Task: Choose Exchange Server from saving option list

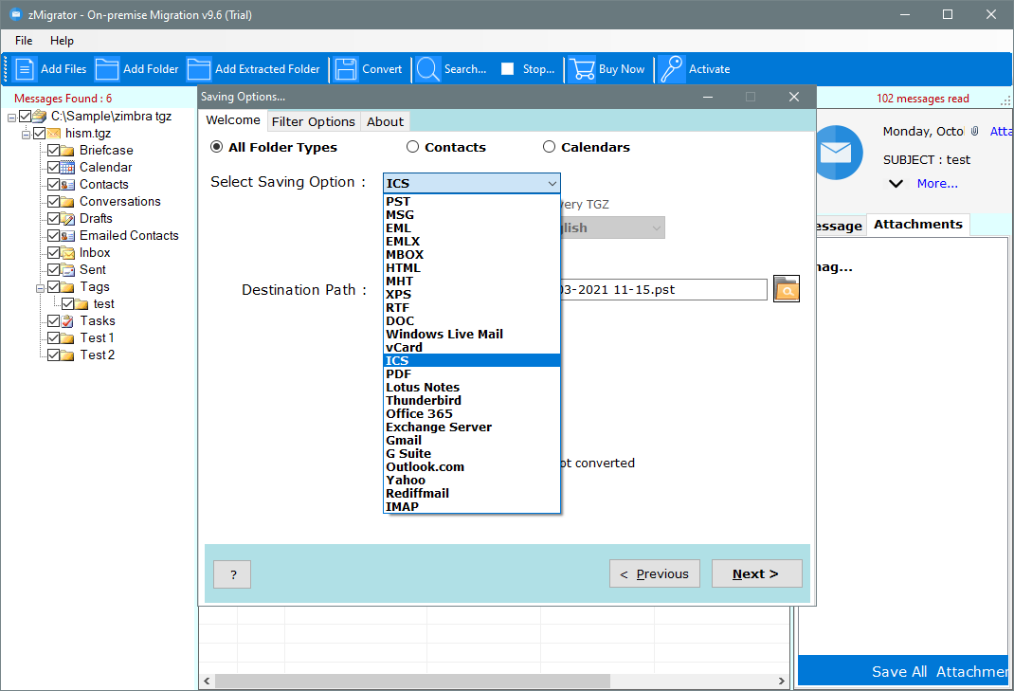Action: pos(471,427)
